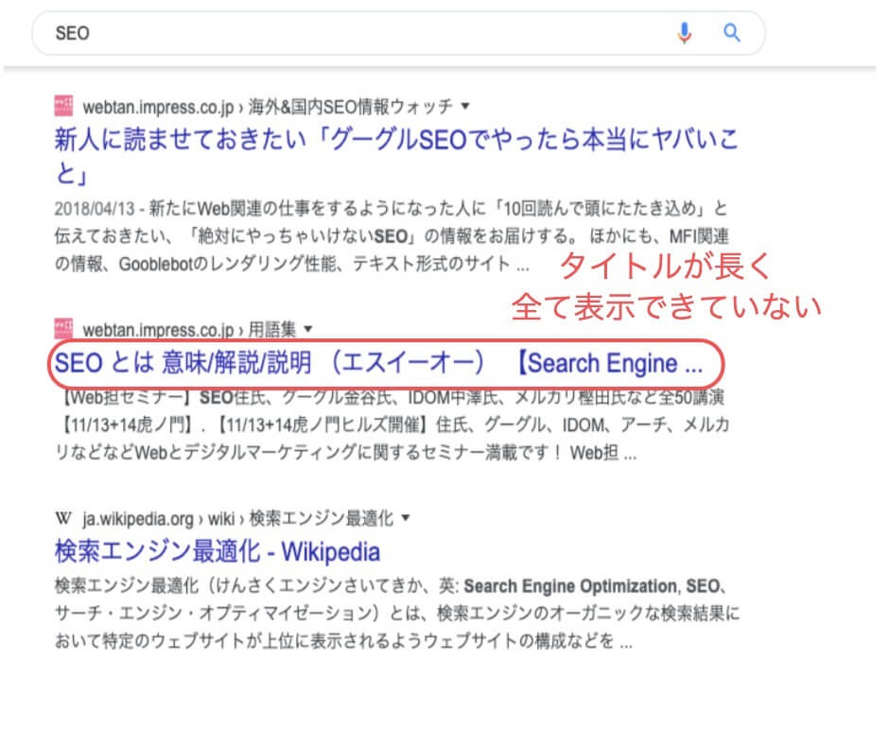Viewport: 889px width, 745px height.
Task: Click the red タイトルが長く annotation text
Action: coord(666,266)
